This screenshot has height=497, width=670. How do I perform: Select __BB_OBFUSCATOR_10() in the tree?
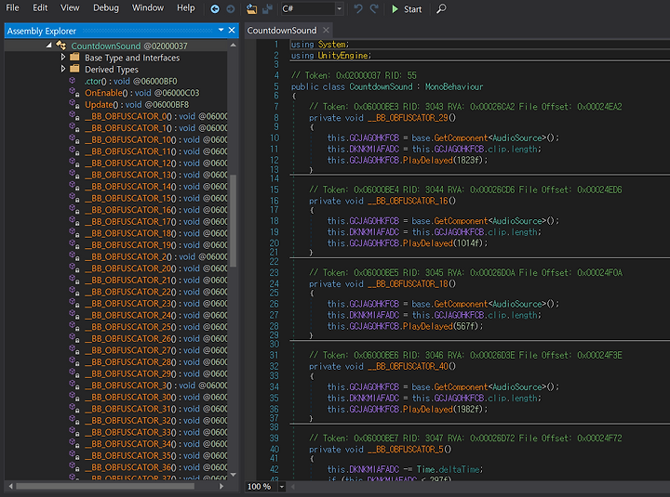click(x=155, y=140)
